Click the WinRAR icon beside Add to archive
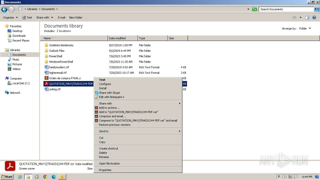 [x=96, y=108]
